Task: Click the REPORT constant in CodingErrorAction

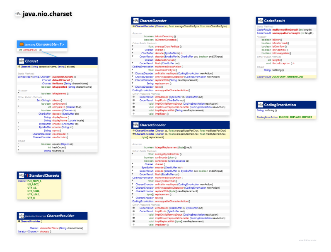Action: click(307, 117)
